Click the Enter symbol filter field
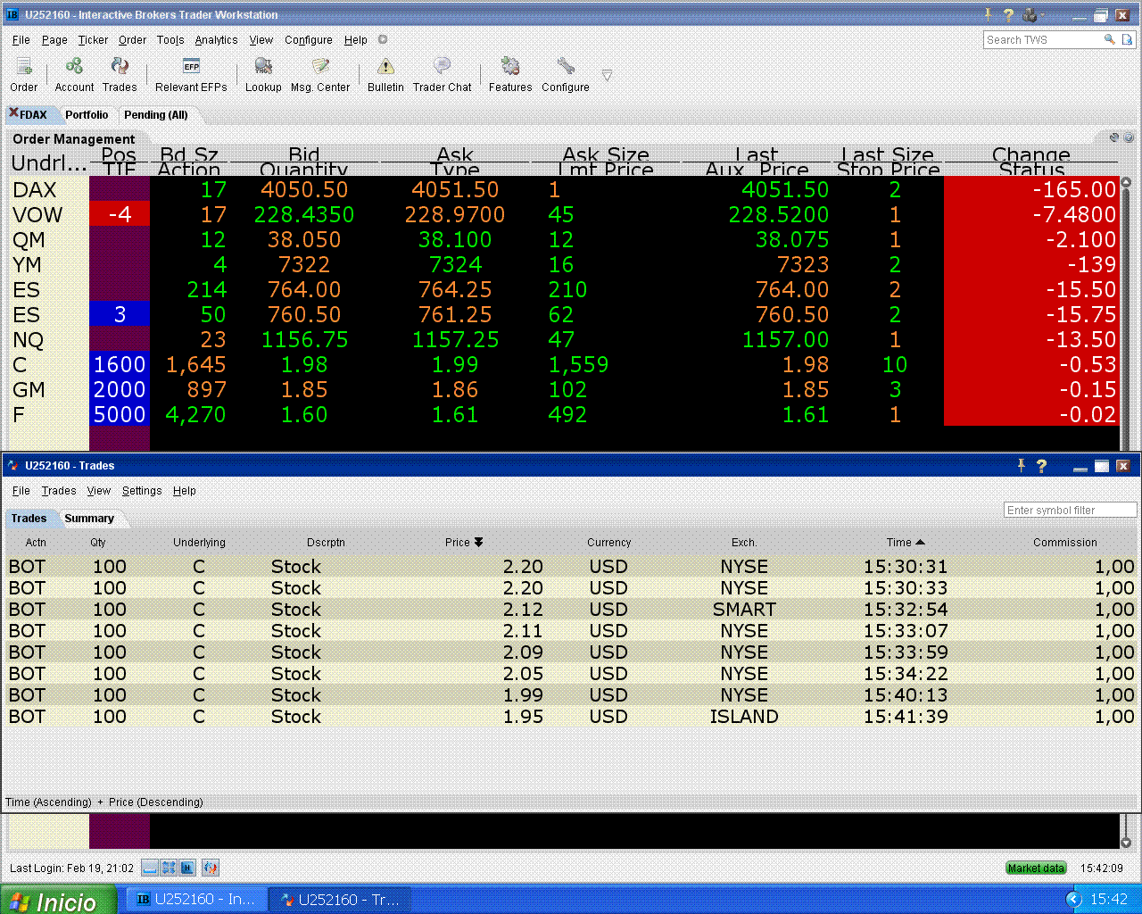This screenshot has width=1142, height=914. coord(1071,511)
